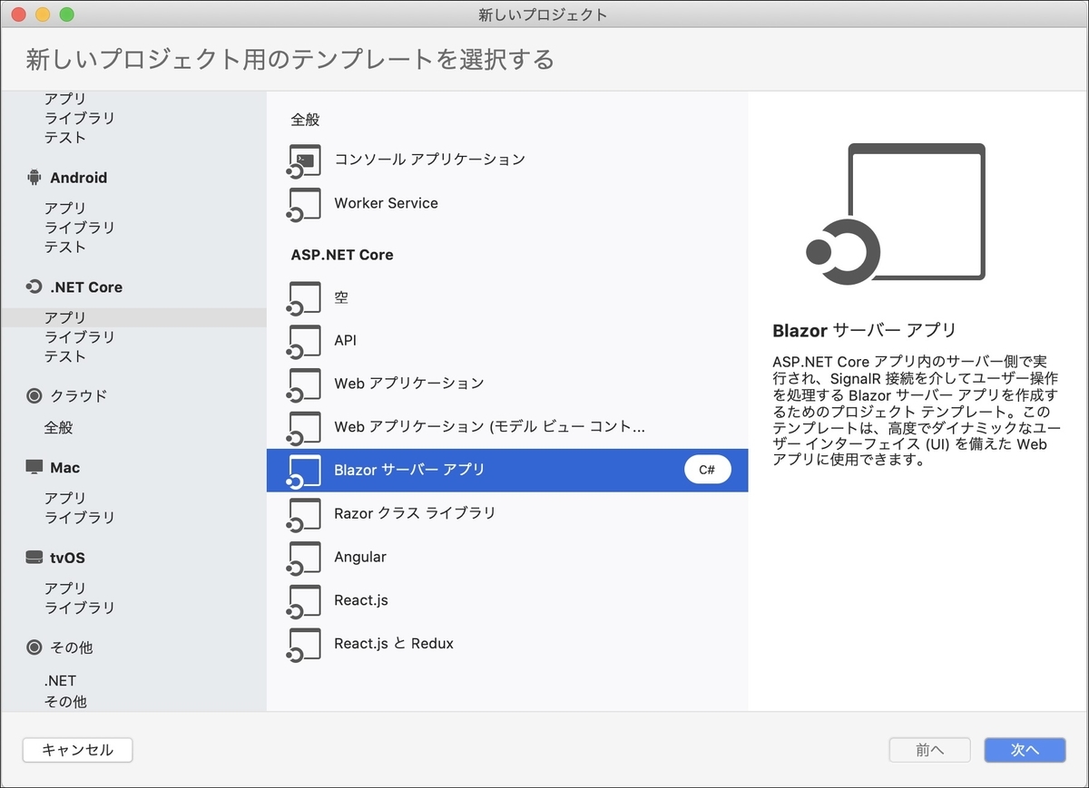Click the 前へ button
The image size is (1089, 788).
(x=929, y=750)
